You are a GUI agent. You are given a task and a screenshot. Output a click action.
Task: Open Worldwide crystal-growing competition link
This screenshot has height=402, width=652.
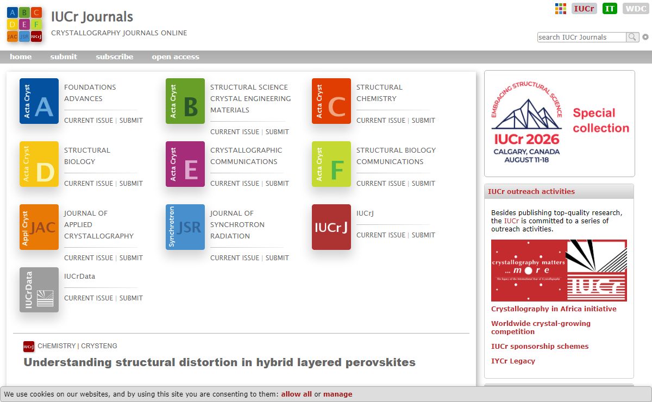[541, 328]
